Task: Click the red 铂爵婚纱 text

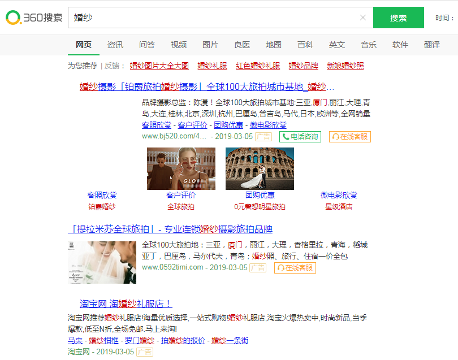Action: (102, 207)
